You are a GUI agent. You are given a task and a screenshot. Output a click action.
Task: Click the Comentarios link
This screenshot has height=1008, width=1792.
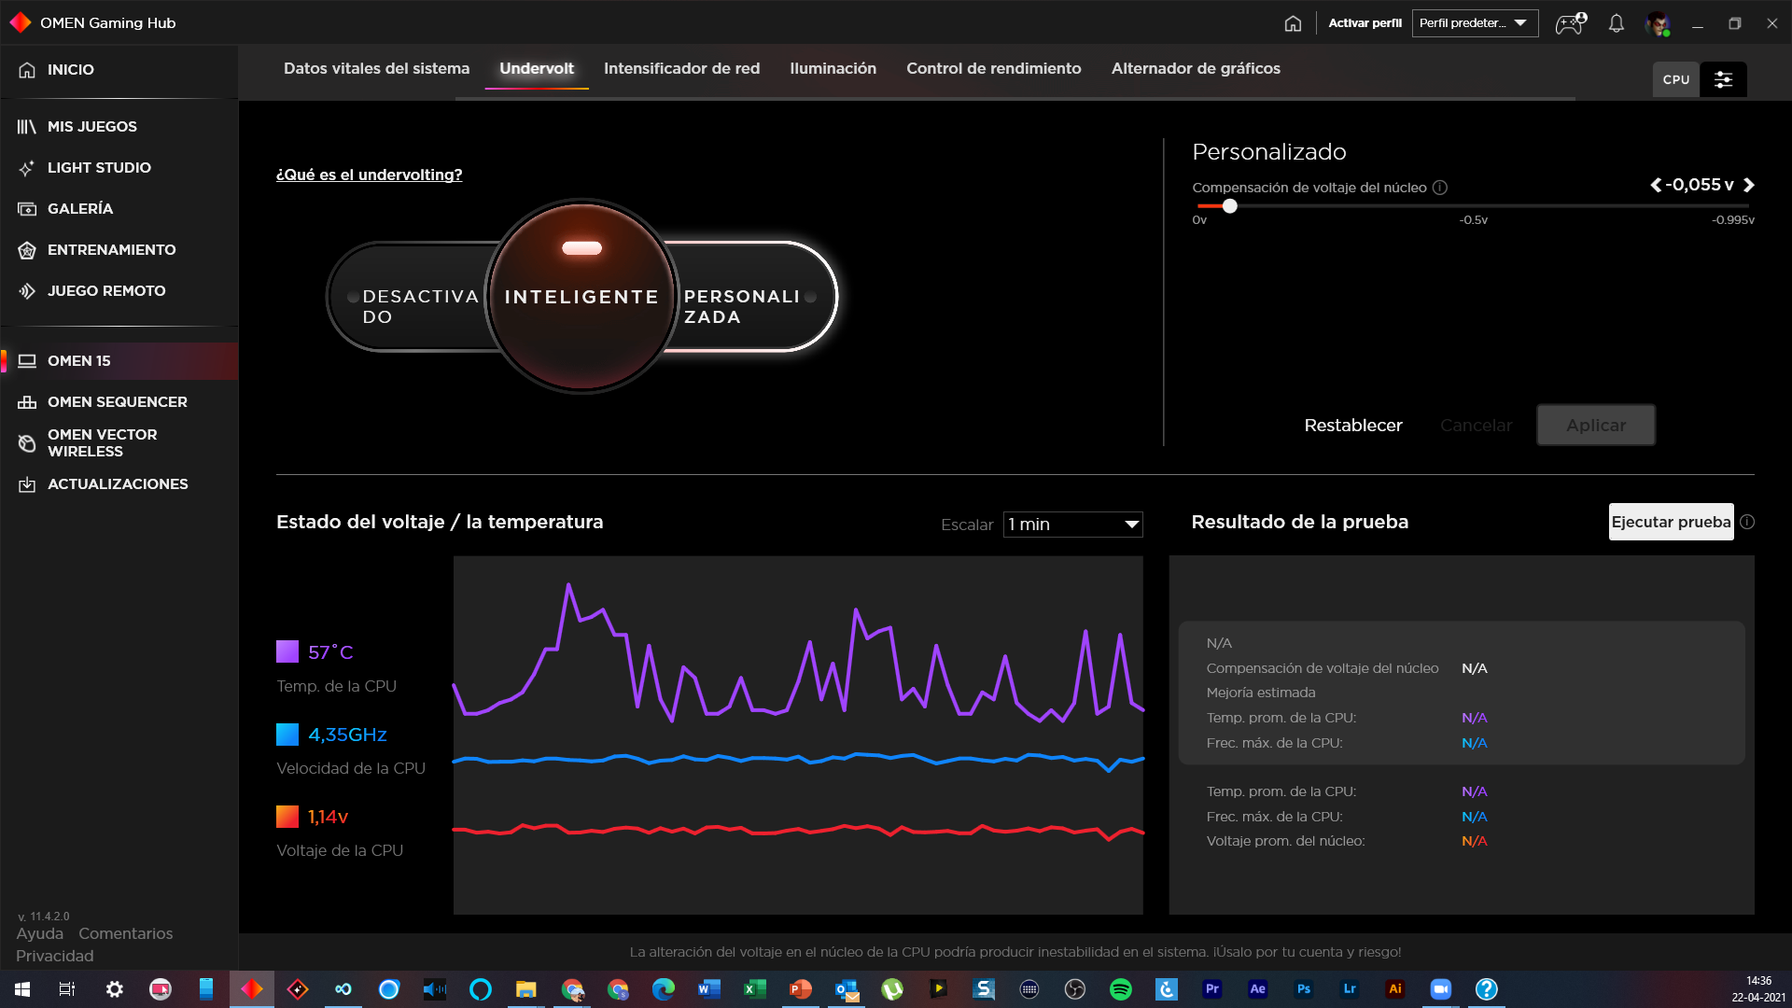pyautogui.click(x=126, y=933)
